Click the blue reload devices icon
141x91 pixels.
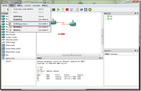pos(72,9)
